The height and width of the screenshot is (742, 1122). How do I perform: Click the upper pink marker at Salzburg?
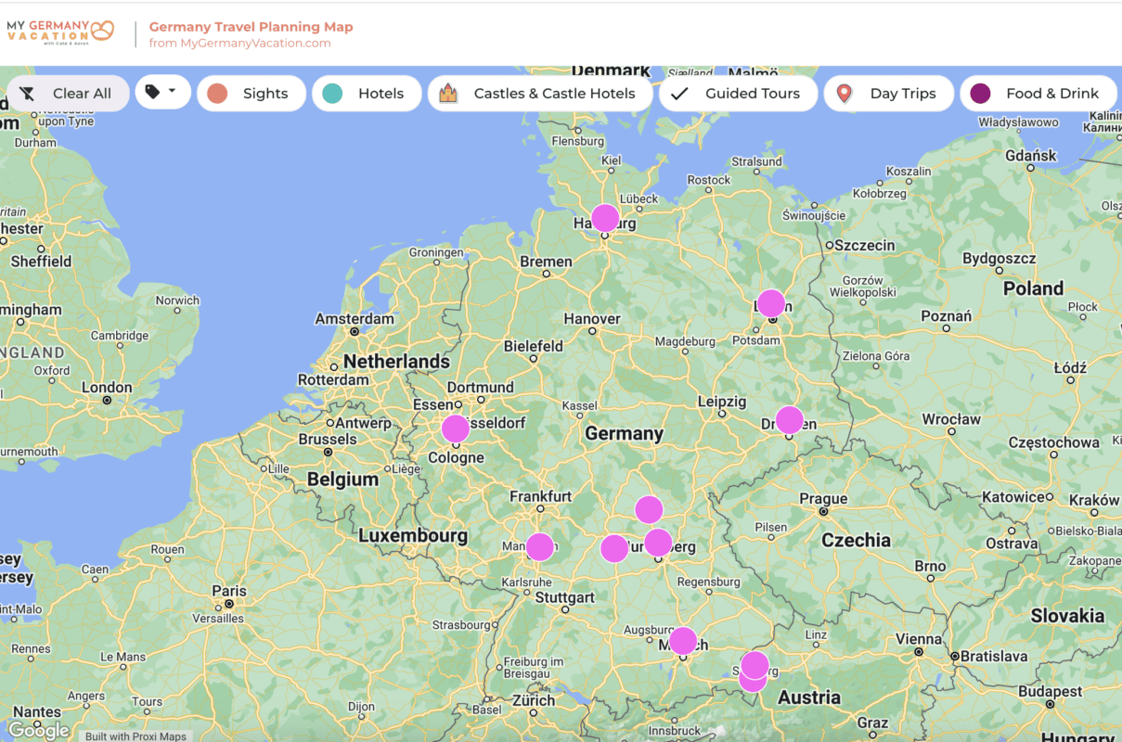[x=755, y=664]
